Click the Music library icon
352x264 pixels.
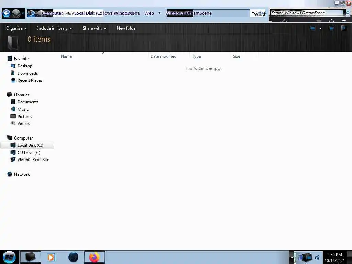click(13, 109)
